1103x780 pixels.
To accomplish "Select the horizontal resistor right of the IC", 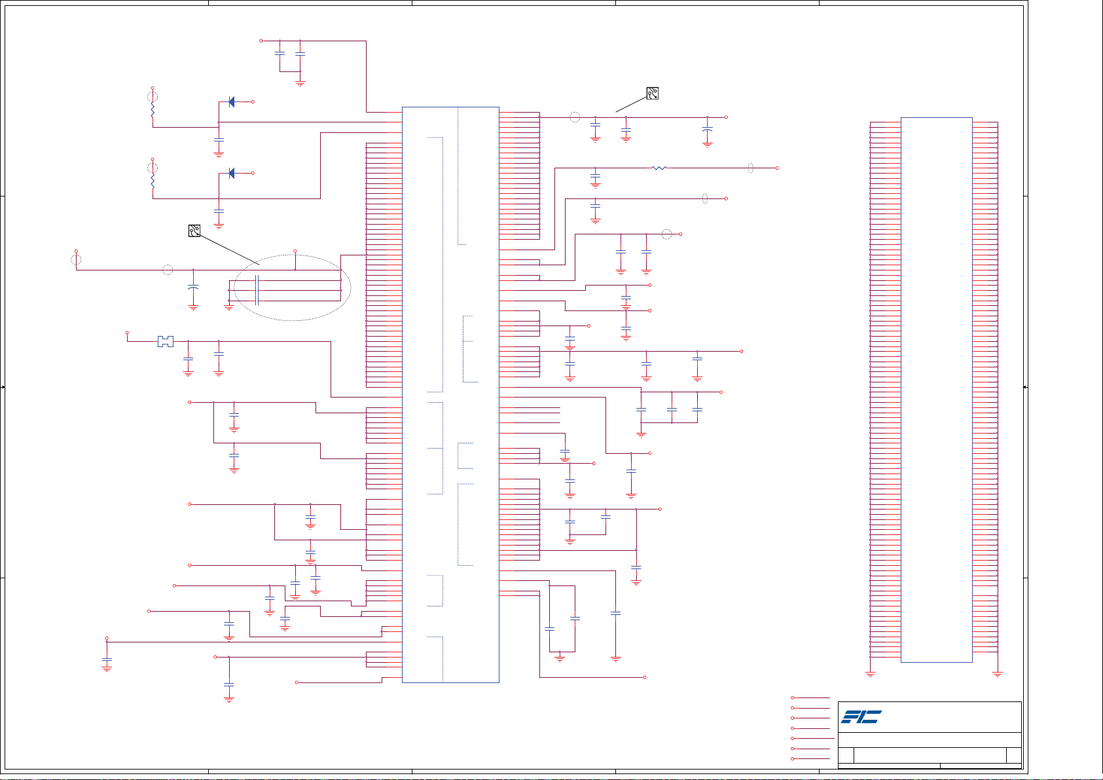I will pyautogui.click(x=659, y=168).
